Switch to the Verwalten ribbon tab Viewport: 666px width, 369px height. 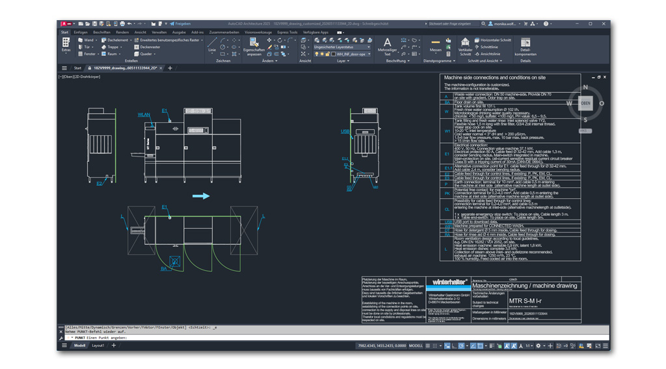click(x=159, y=32)
